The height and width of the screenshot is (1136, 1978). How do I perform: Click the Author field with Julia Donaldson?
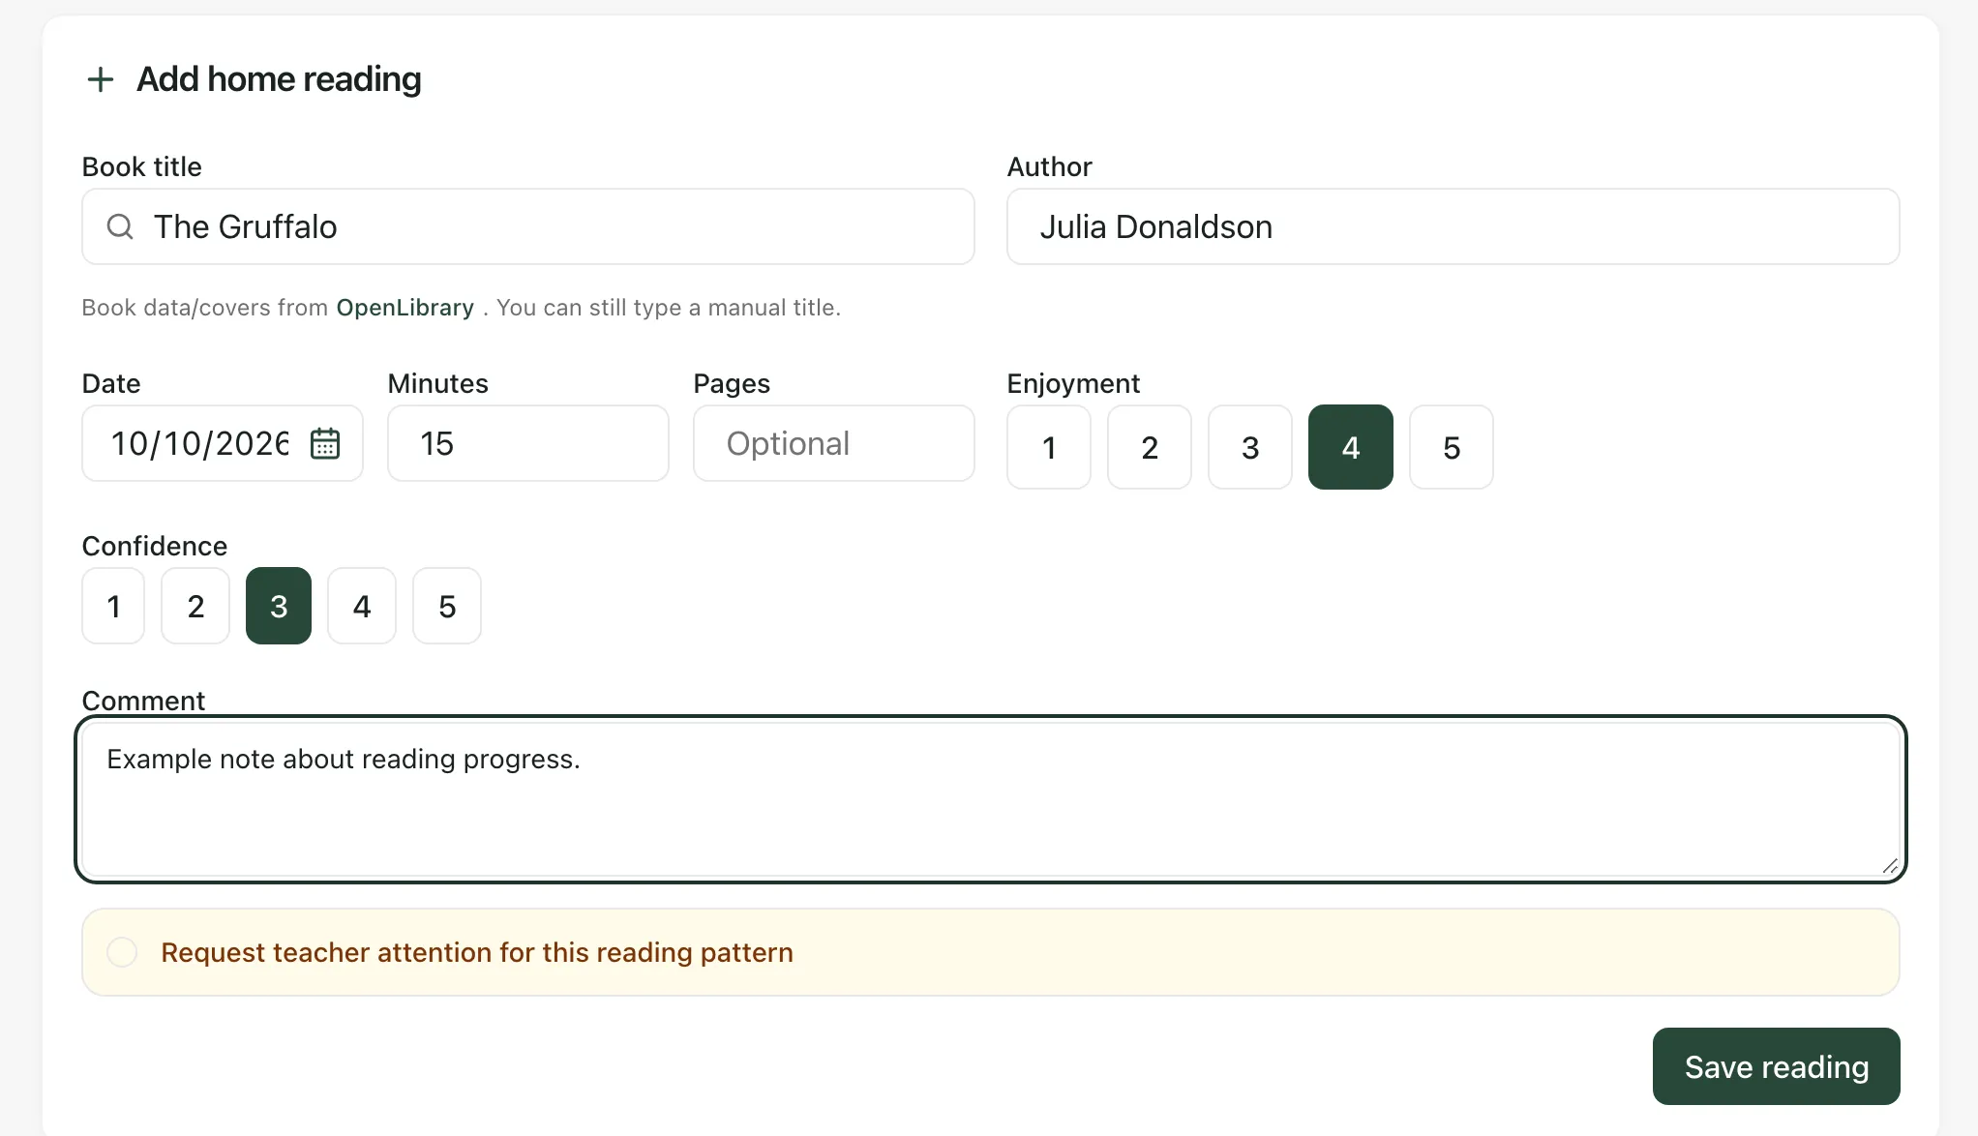1453,226
